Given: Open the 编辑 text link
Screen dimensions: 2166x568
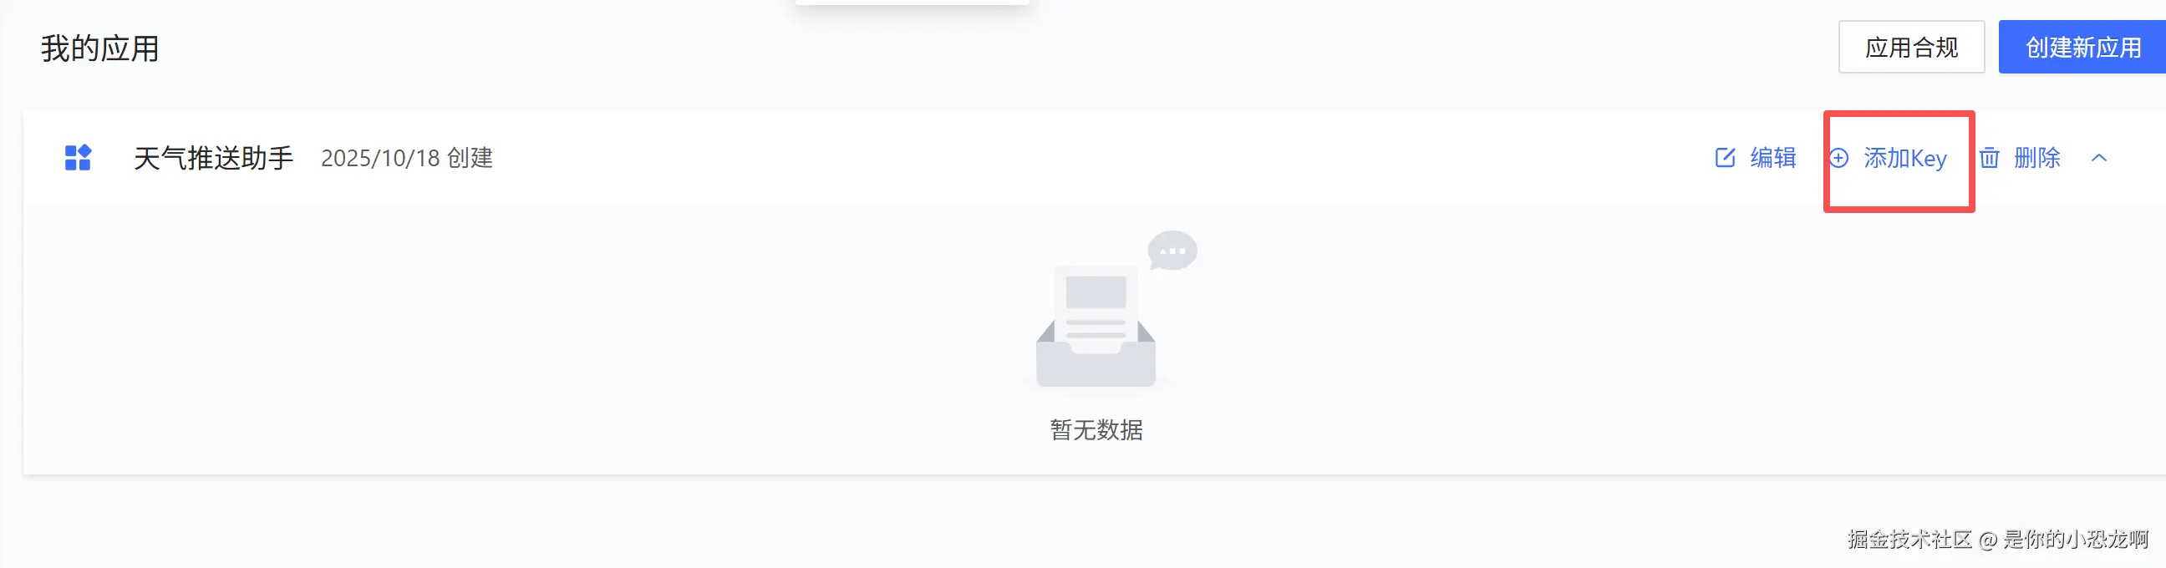Looking at the screenshot, I should coord(1772,157).
